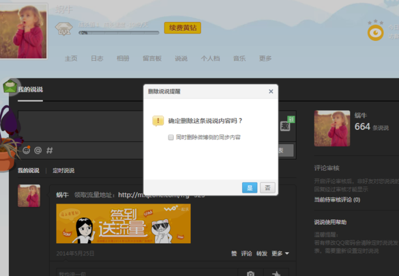Open 更多 in the top navigation
This screenshot has width=399, height=276.
click(265, 58)
